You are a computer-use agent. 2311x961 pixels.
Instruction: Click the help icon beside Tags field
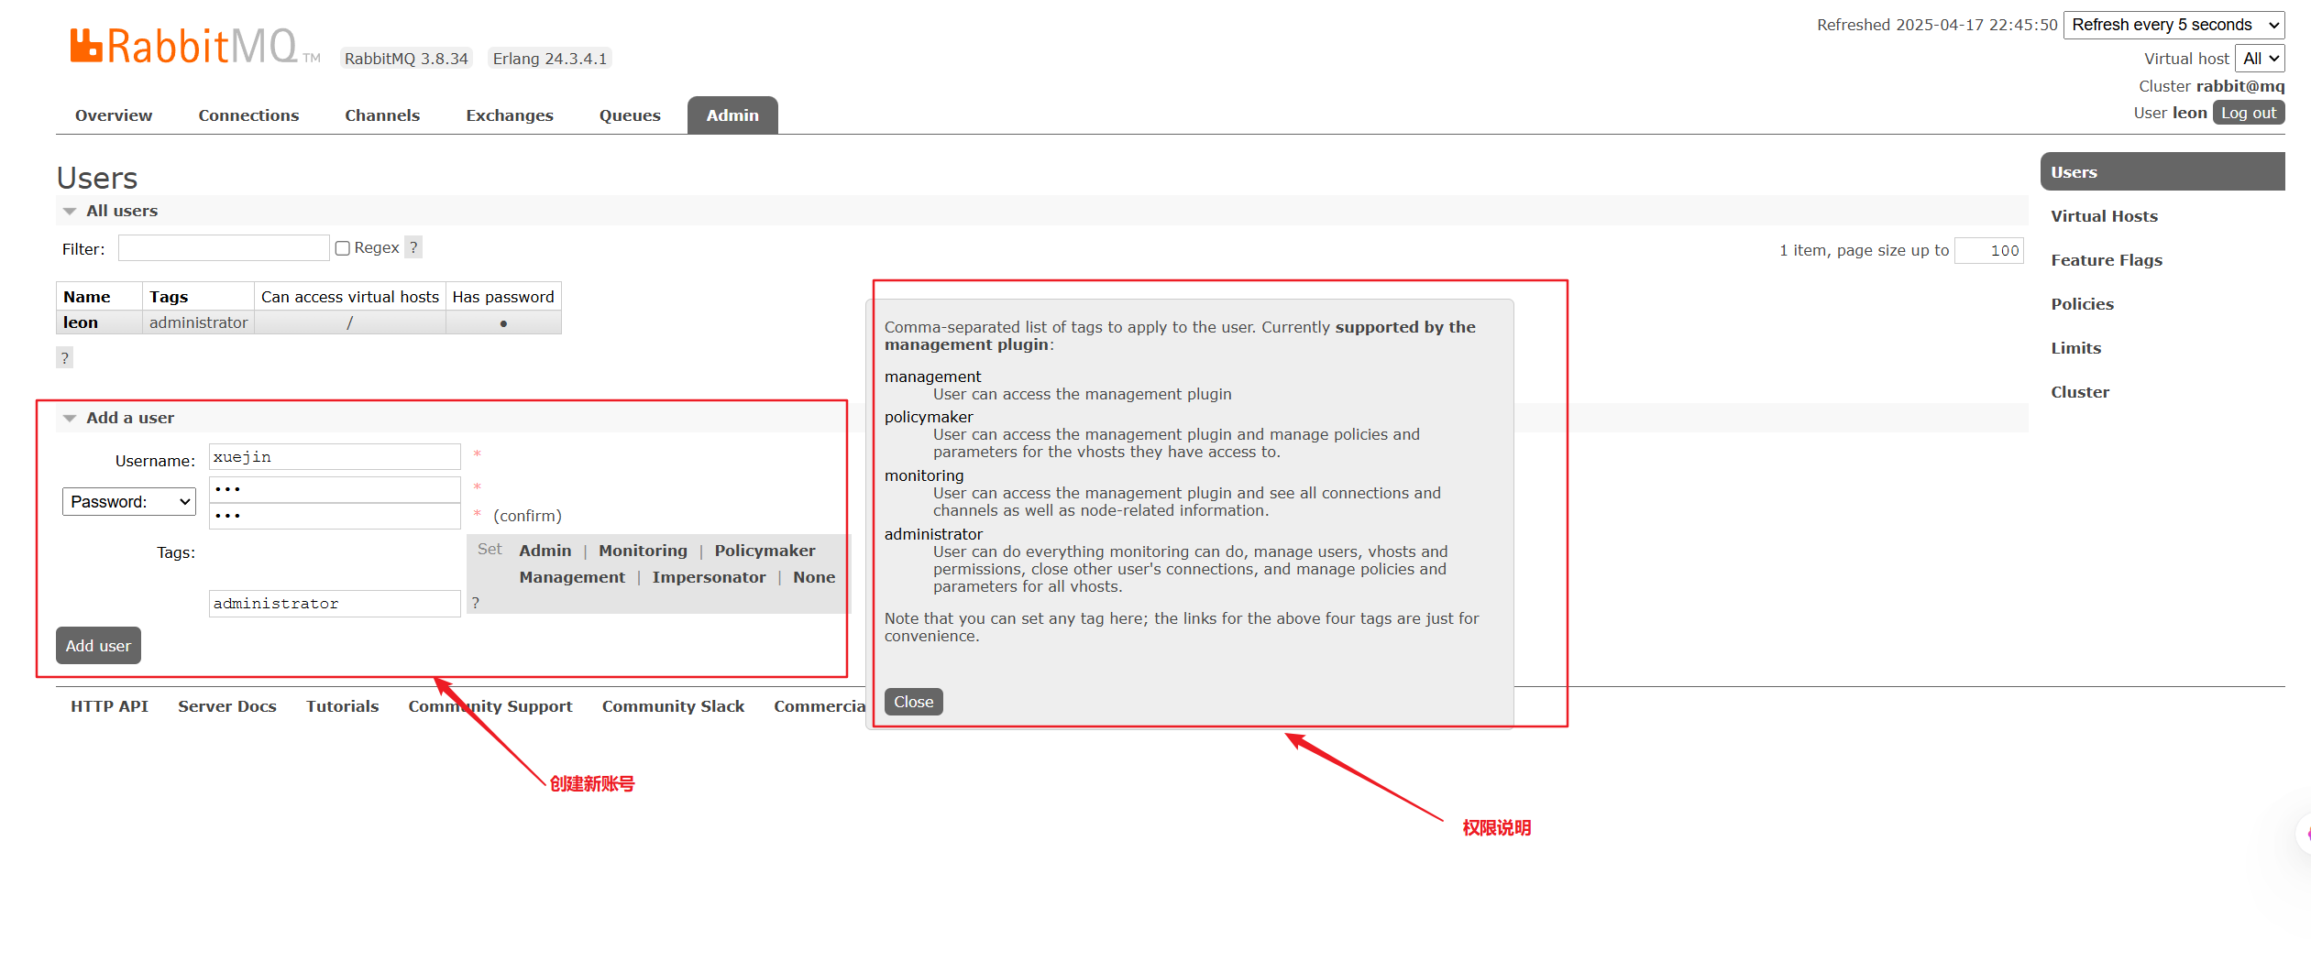click(x=475, y=603)
